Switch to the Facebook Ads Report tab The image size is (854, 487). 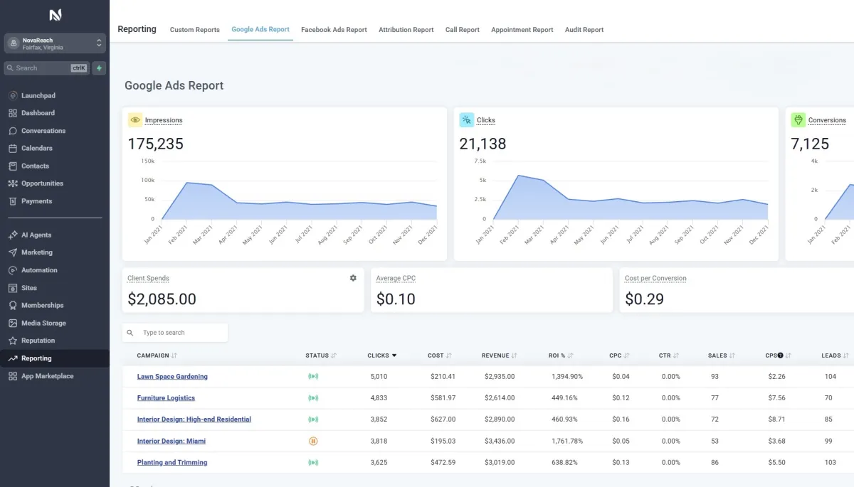[x=334, y=30]
